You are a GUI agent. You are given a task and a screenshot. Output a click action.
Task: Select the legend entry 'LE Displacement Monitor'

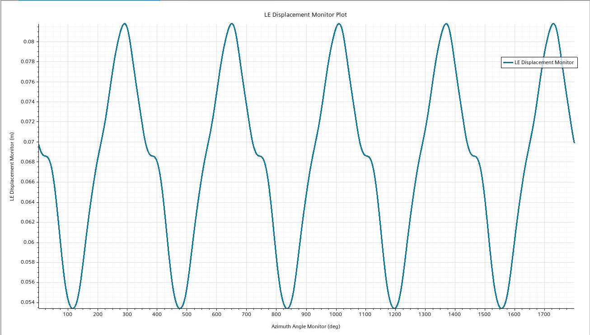[544, 63]
